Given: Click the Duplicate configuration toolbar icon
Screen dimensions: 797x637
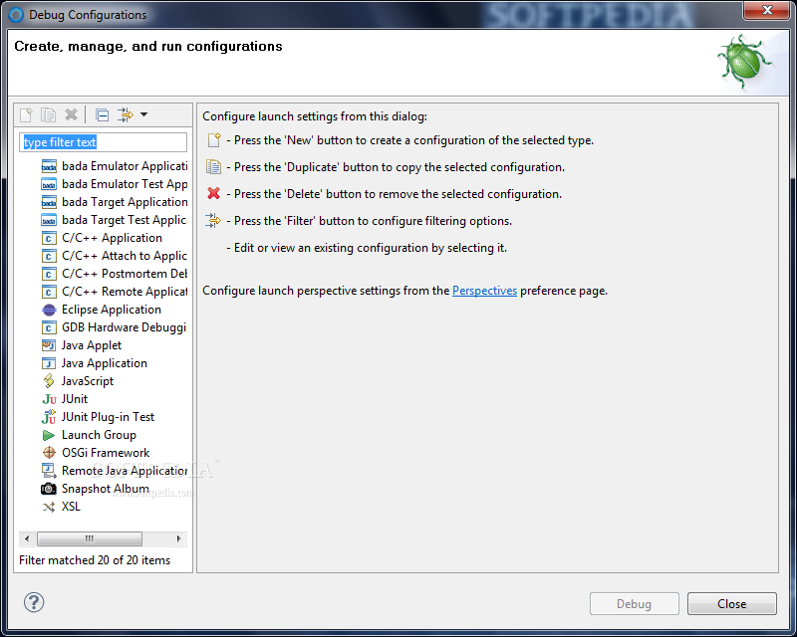Looking at the screenshot, I should 48,114.
